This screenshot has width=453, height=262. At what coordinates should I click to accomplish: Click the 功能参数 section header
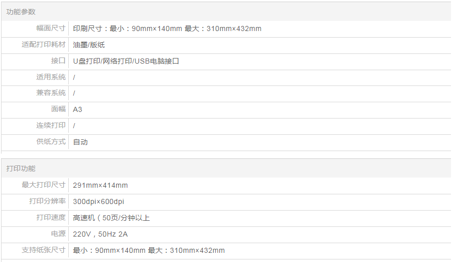(x=21, y=12)
